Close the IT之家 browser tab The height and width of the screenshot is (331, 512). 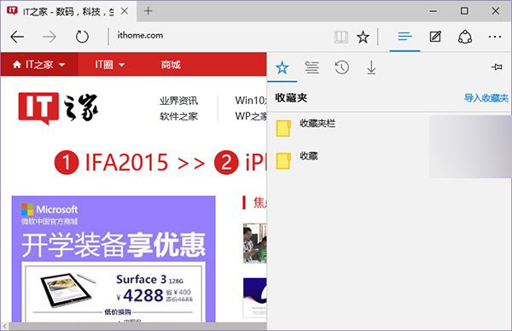(125, 11)
